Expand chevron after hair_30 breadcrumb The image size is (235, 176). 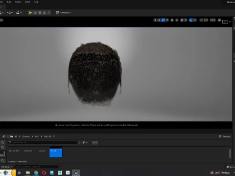pyautogui.click(x=54, y=136)
